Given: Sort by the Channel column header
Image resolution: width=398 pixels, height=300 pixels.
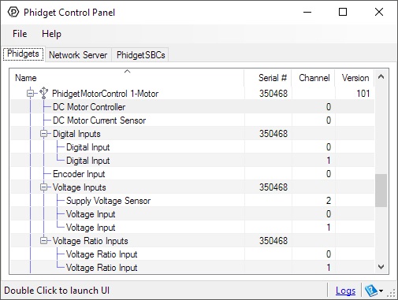Looking at the screenshot, I should coord(313,78).
